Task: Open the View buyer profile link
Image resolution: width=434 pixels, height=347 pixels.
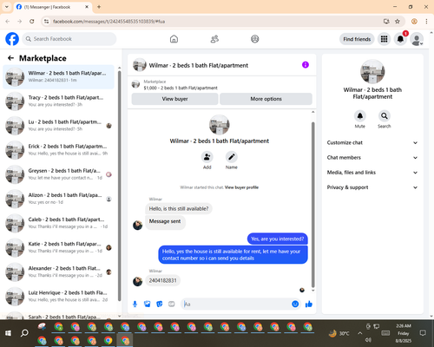Action: [x=241, y=187]
